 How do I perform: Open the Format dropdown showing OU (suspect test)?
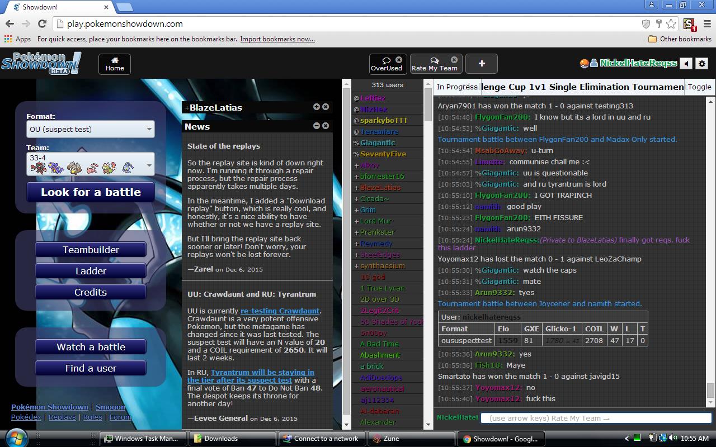(91, 129)
